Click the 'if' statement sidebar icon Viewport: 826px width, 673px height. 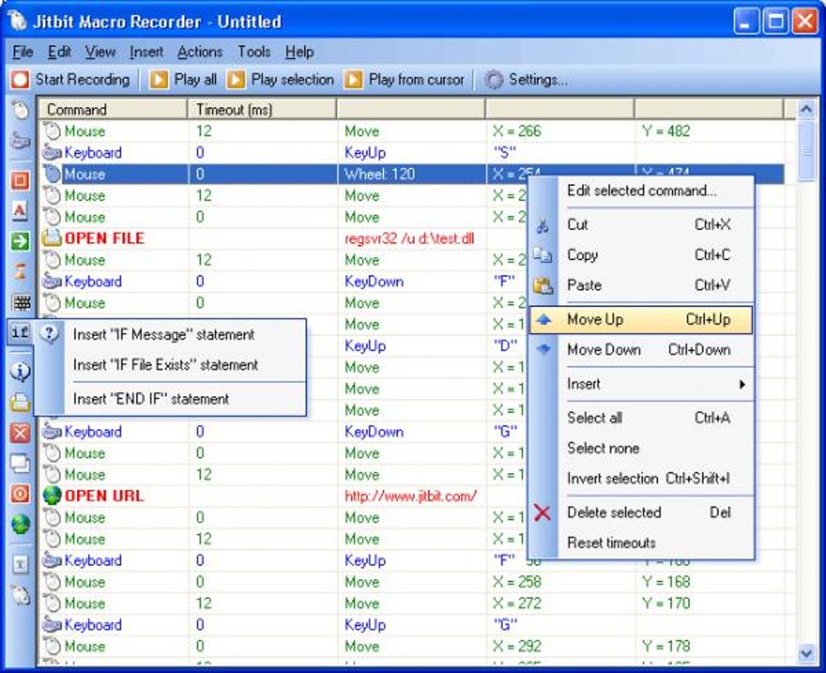click(x=20, y=333)
